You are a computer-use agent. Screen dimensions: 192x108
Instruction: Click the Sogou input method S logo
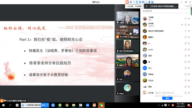(x=127, y=2)
